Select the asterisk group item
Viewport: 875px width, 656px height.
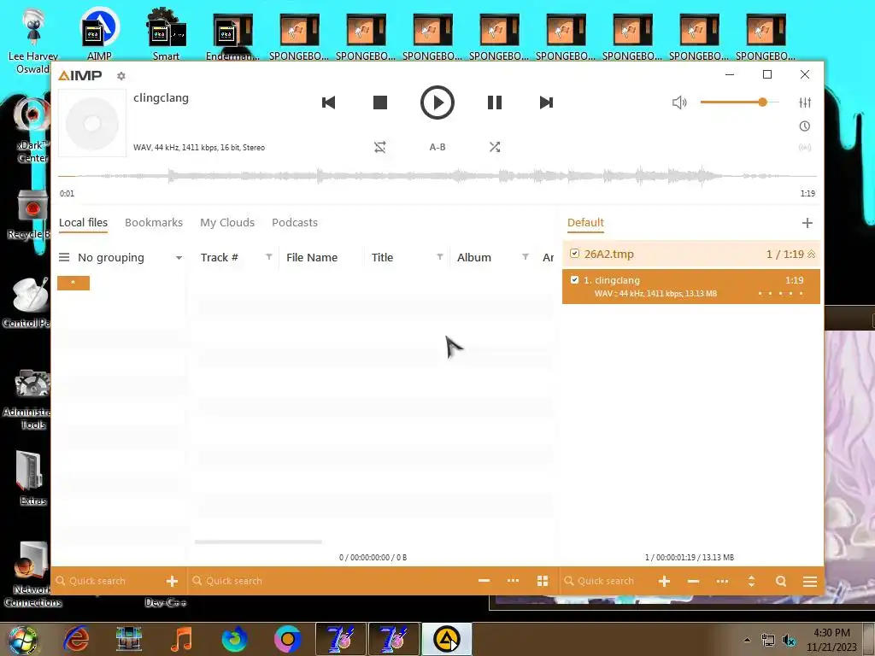coord(73,283)
